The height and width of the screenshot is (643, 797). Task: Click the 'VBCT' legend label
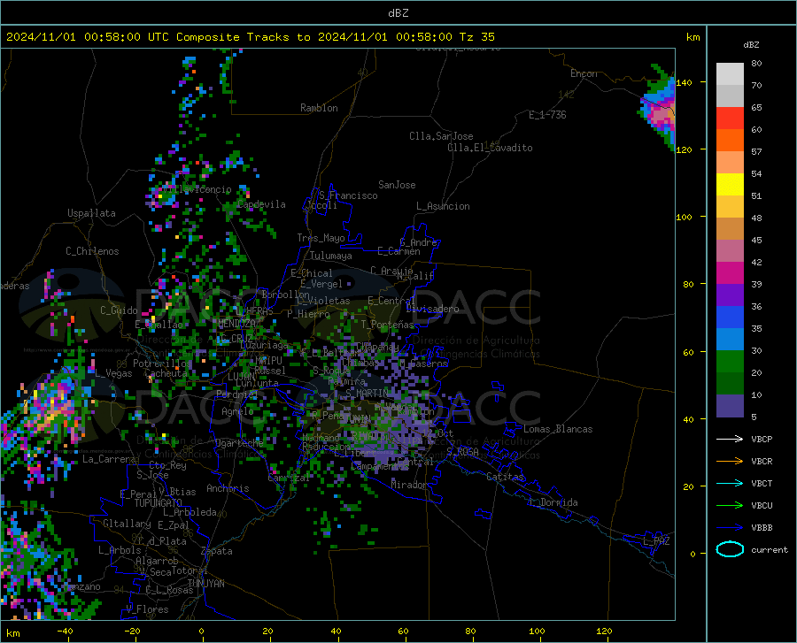click(x=762, y=483)
